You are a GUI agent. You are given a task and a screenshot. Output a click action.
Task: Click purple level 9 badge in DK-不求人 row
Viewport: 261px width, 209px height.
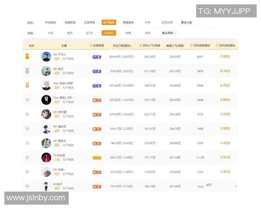97,57
